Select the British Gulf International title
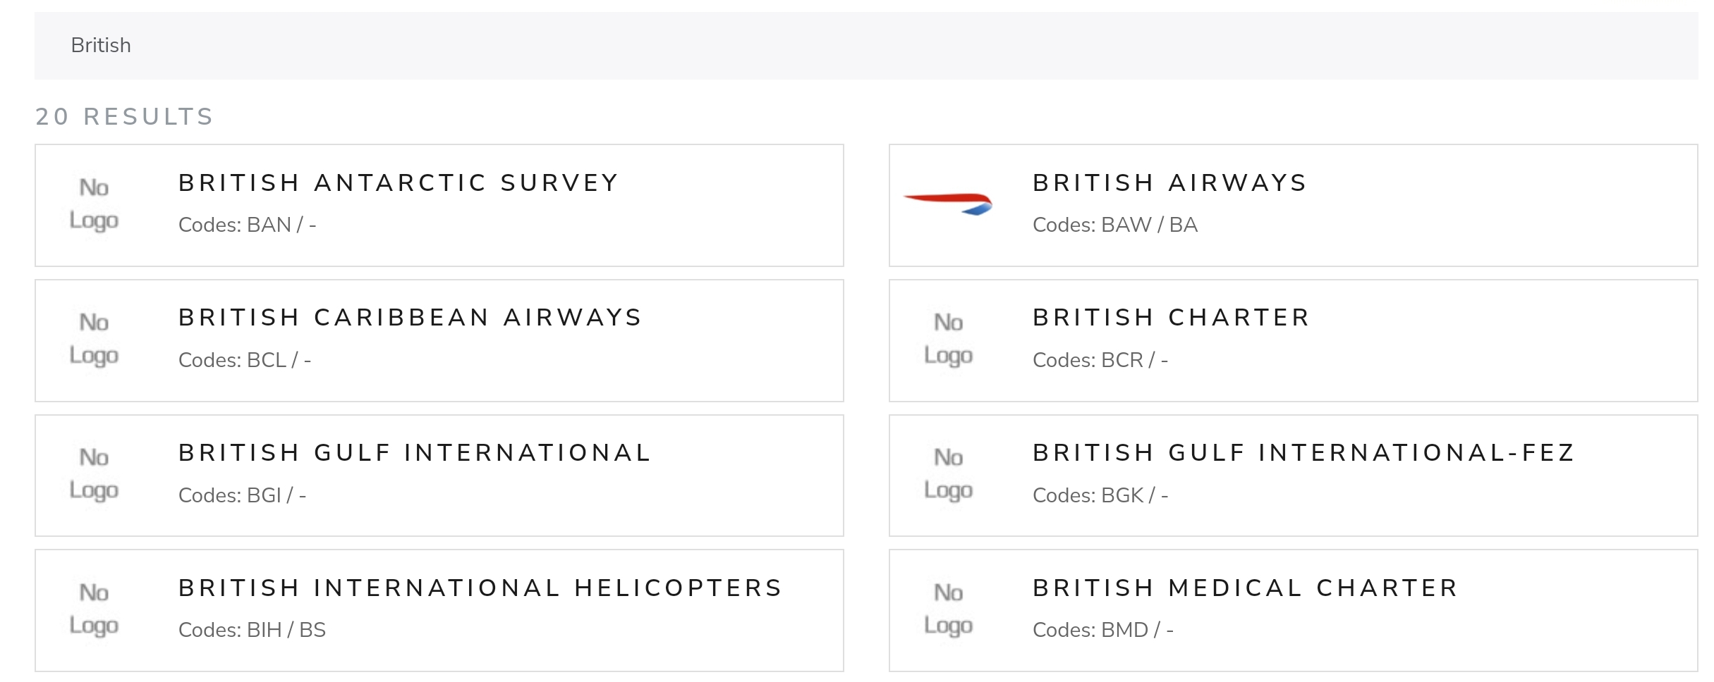 415,453
